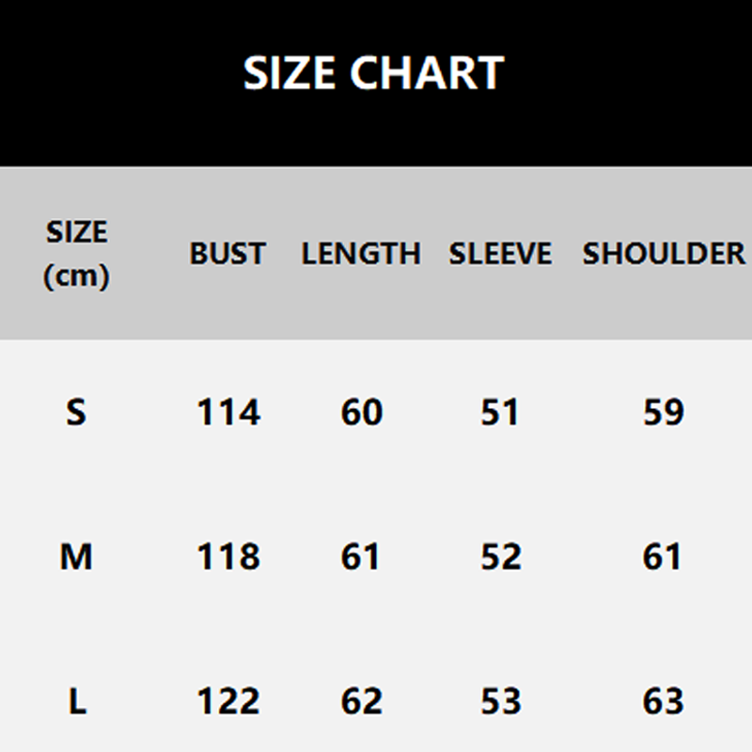The width and height of the screenshot is (752, 752).
Task: Click the SLEEVE column header
Action: coord(500,254)
